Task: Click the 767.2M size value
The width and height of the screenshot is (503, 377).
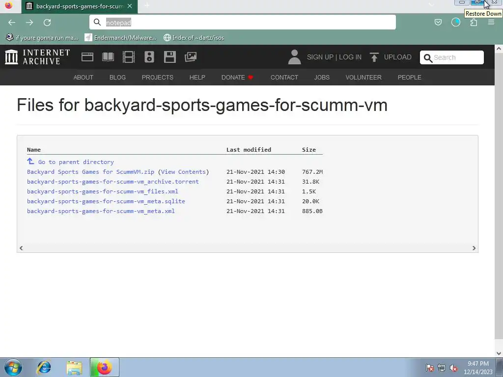Action: coord(312,172)
